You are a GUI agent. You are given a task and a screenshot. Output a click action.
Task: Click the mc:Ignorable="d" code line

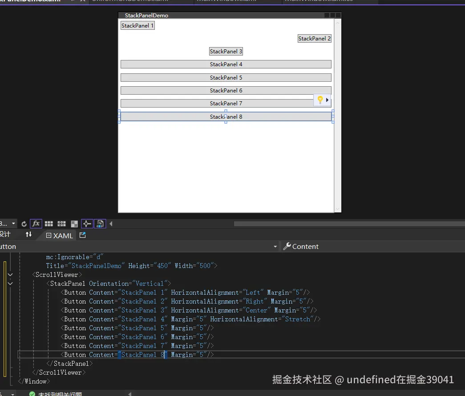pyautogui.click(x=74, y=257)
